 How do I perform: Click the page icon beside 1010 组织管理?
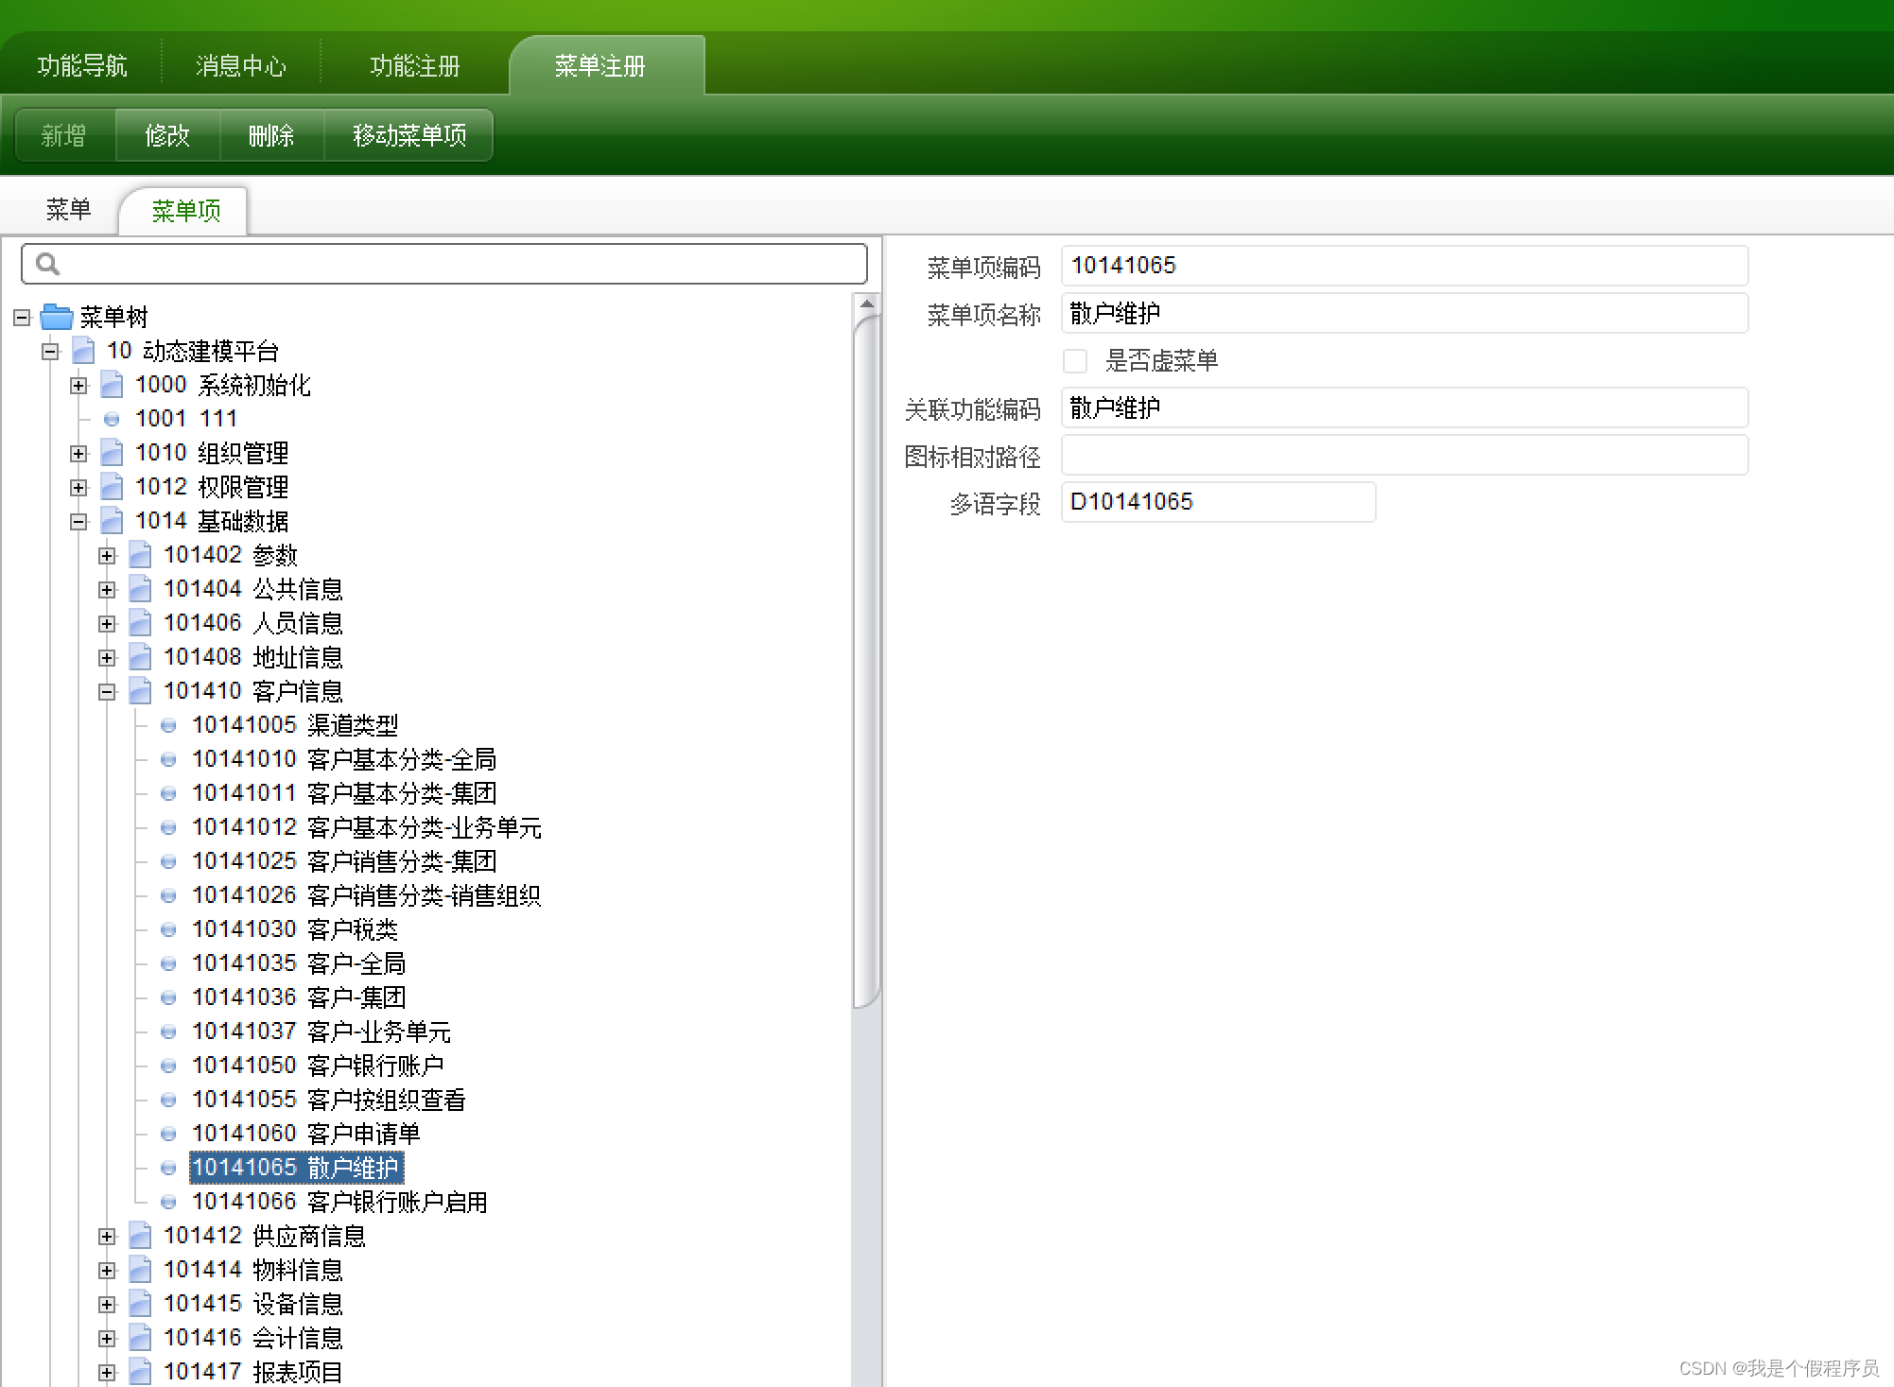coord(112,453)
